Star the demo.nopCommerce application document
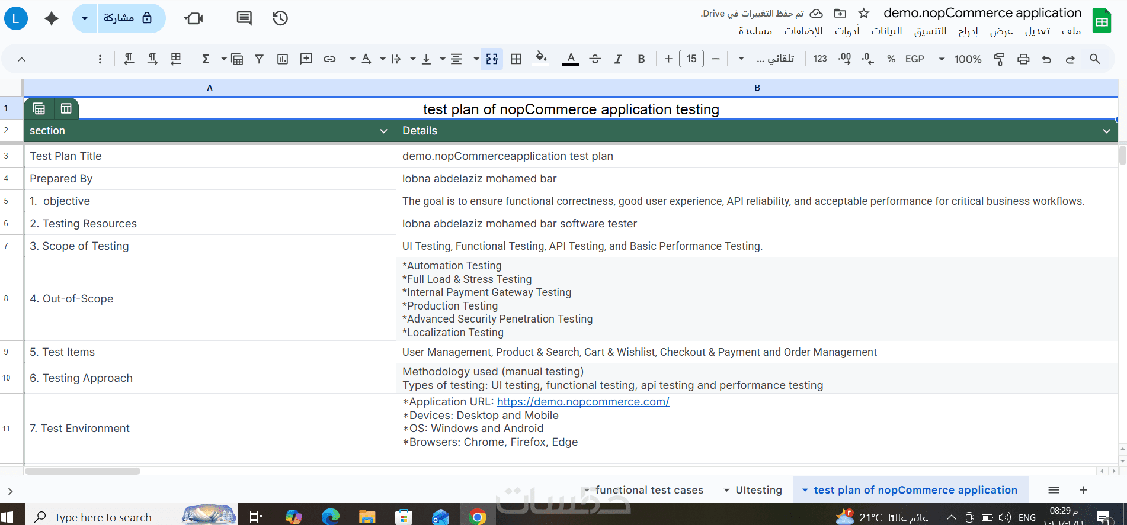 864,13
